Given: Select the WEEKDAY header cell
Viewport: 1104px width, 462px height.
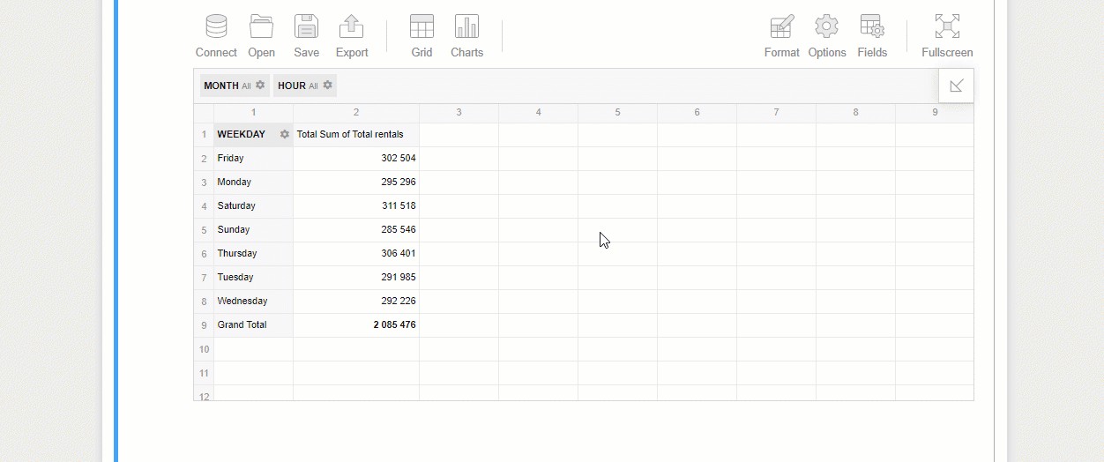Looking at the screenshot, I should [x=254, y=135].
